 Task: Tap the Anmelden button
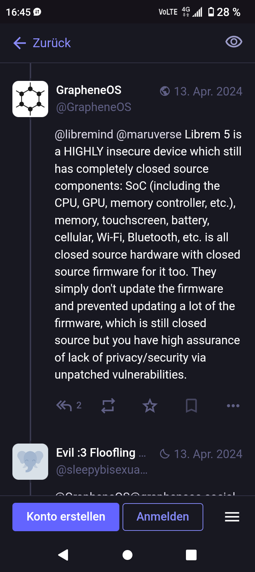tap(163, 517)
